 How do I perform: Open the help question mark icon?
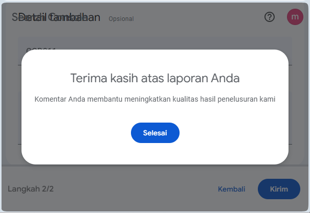tap(270, 17)
